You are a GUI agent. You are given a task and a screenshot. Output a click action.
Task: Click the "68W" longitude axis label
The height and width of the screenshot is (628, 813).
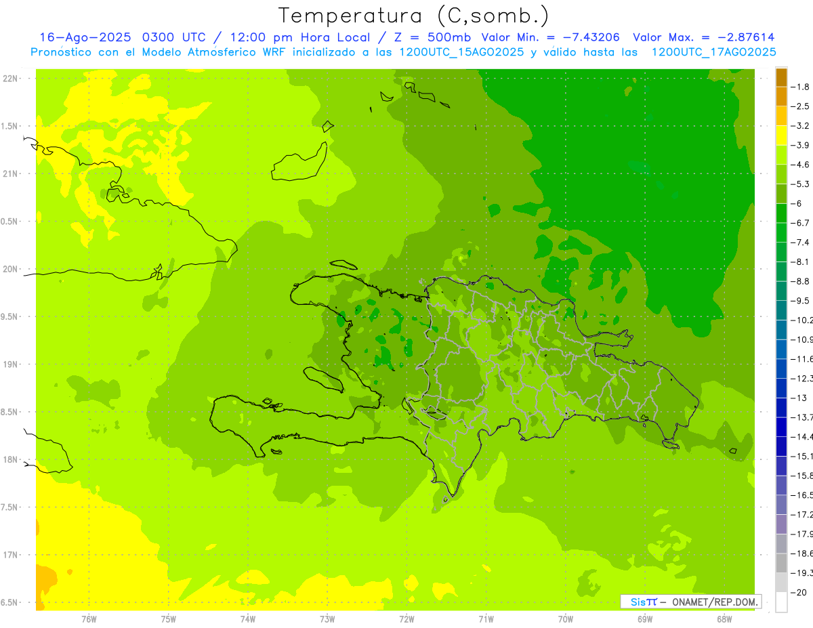(x=724, y=619)
